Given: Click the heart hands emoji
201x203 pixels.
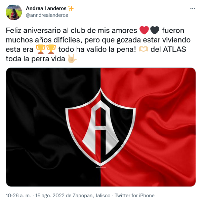Looking at the screenshot, I should [x=143, y=49].
